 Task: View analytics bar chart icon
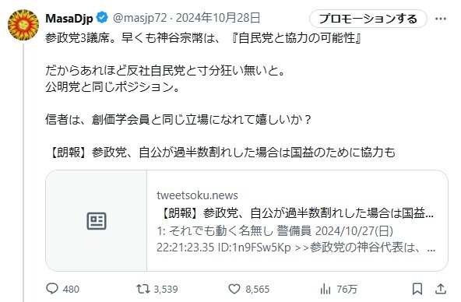[x=326, y=289]
